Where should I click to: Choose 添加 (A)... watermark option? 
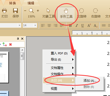click(x=90, y=81)
